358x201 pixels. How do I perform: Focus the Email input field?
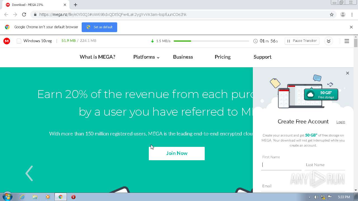tap(303, 186)
